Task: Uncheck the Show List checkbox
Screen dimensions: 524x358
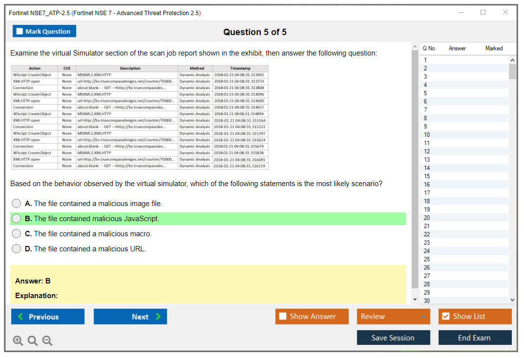Action: pos(446,317)
